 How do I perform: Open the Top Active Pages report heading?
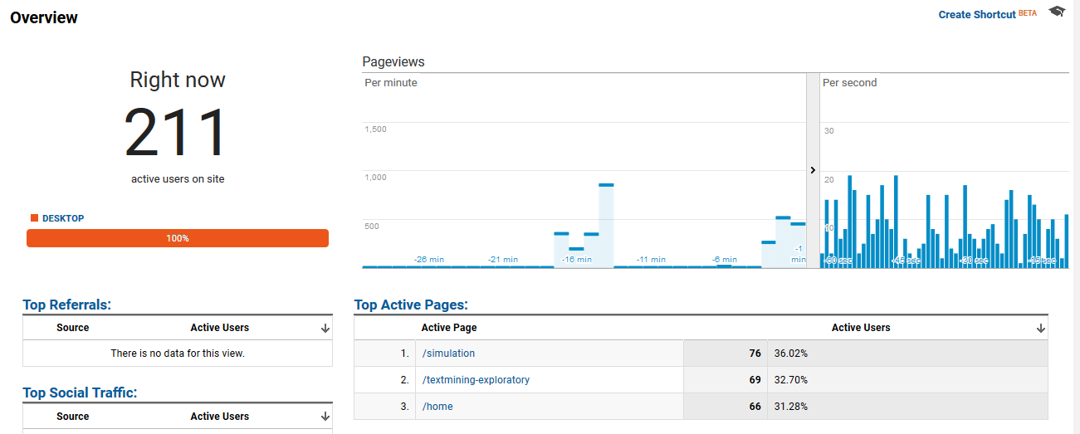(x=410, y=305)
